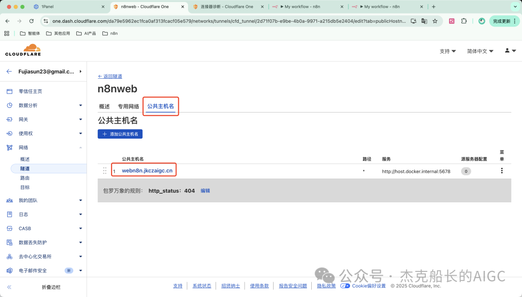The image size is (522, 297).
Task: Expand the 数据分析 sidebar section
Action: tap(81, 105)
